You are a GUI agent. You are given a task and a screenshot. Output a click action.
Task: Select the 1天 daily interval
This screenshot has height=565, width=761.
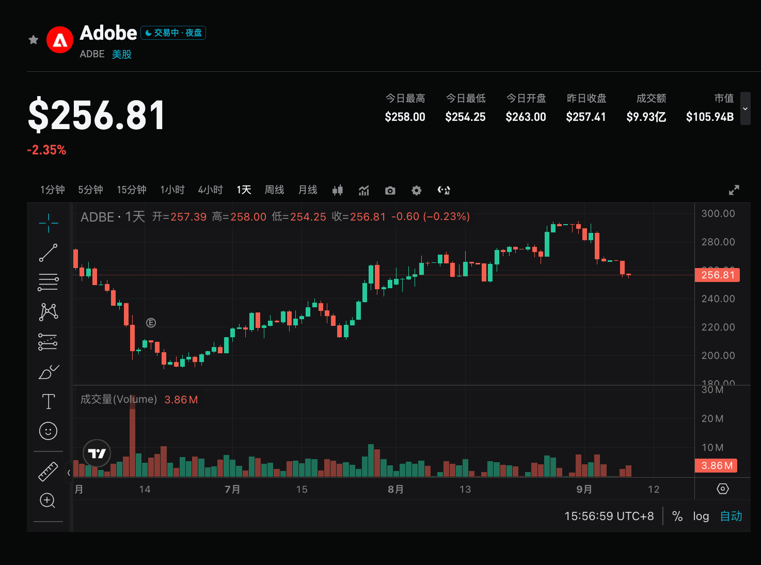(244, 190)
